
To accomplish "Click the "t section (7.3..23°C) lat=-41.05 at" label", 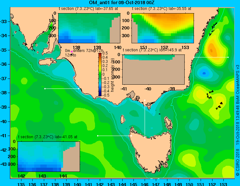I will pyautogui.click(x=48, y=137).
